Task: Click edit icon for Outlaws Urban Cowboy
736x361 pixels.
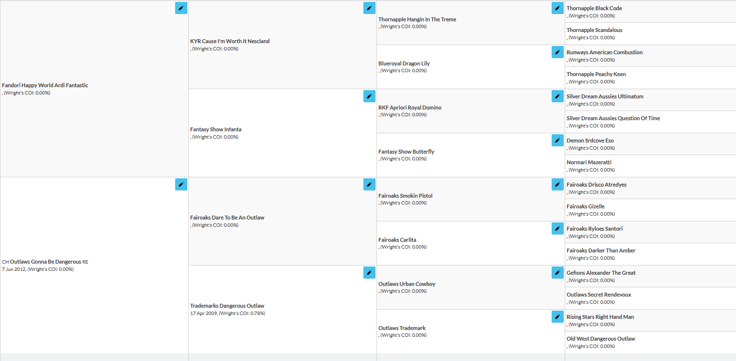Action: pos(557,272)
